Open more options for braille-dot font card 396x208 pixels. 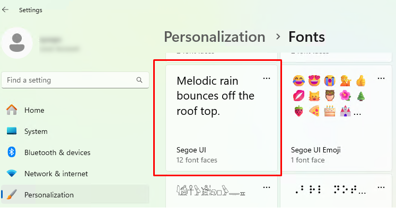click(381, 187)
